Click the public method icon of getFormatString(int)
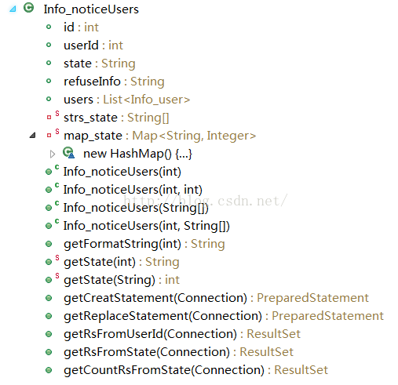The width and height of the screenshot is (398, 385). [49, 244]
